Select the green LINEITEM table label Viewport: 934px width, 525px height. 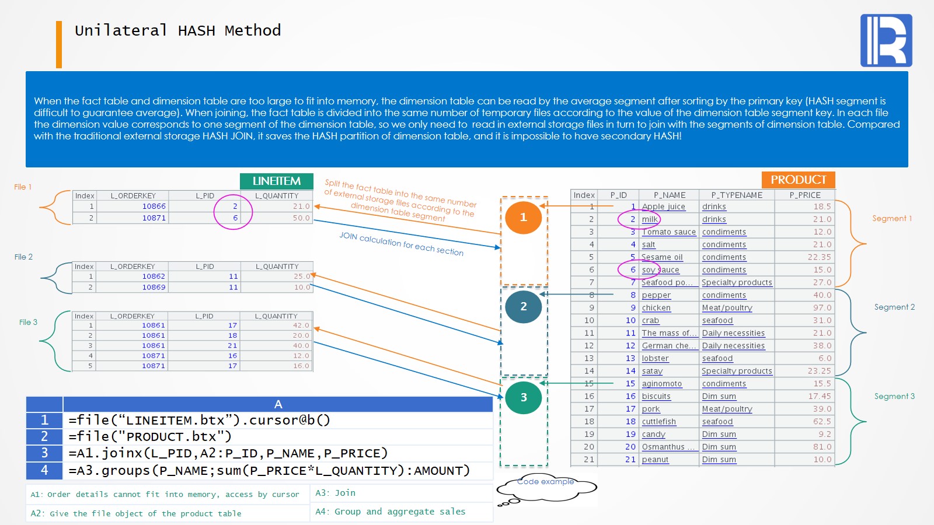tap(277, 181)
